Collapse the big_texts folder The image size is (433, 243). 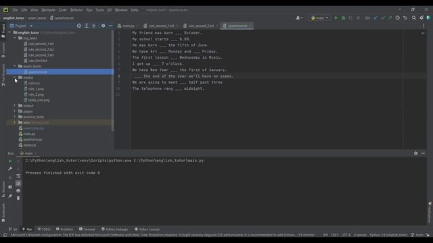[15, 38]
